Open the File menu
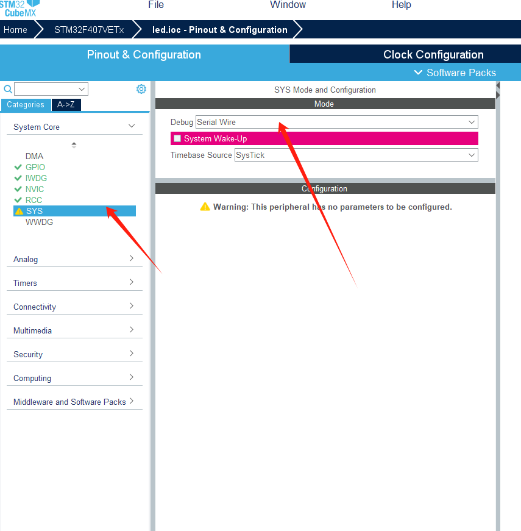This screenshot has height=531, width=521. 156,5
